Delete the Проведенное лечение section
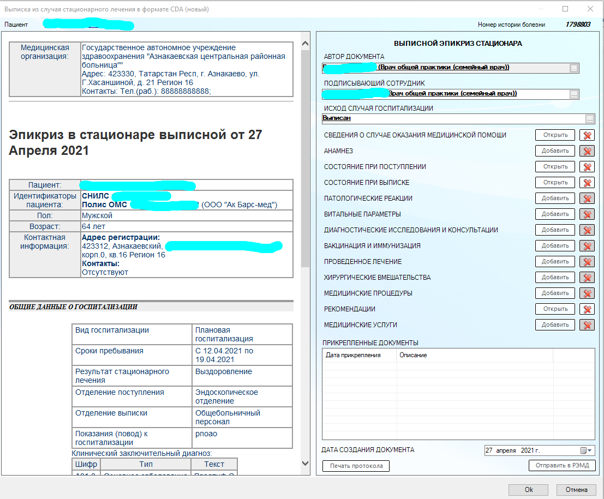The width and height of the screenshot is (604, 499). [587, 261]
